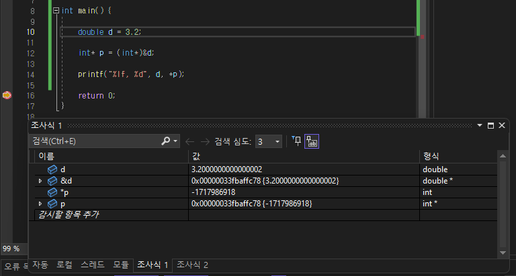This screenshot has width=516, height=276.
Task: Open the 99 % zoom level dropdown
Action: pos(14,249)
